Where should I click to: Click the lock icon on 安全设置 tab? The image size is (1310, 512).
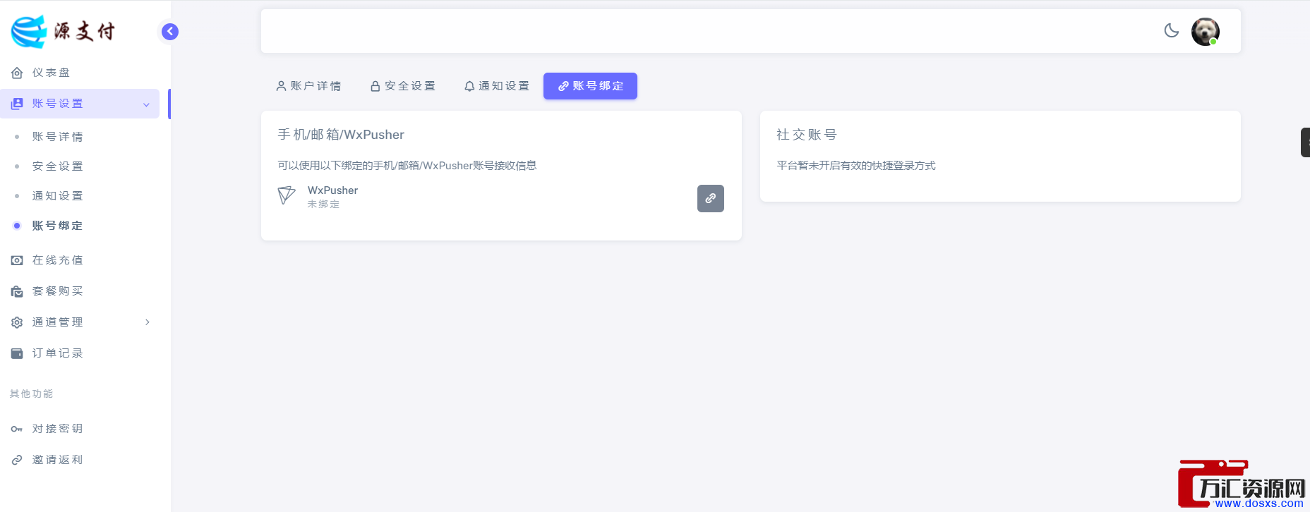pyautogui.click(x=375, y=86)
